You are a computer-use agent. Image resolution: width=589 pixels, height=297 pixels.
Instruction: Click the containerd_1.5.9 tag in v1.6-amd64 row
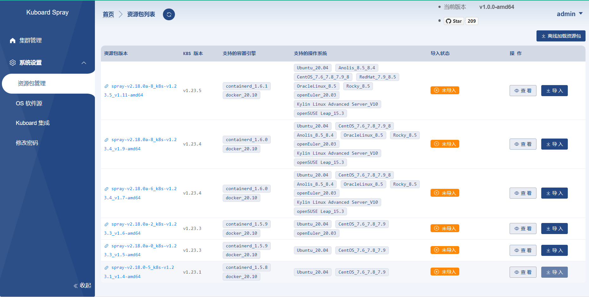click(x=247, y=224)
